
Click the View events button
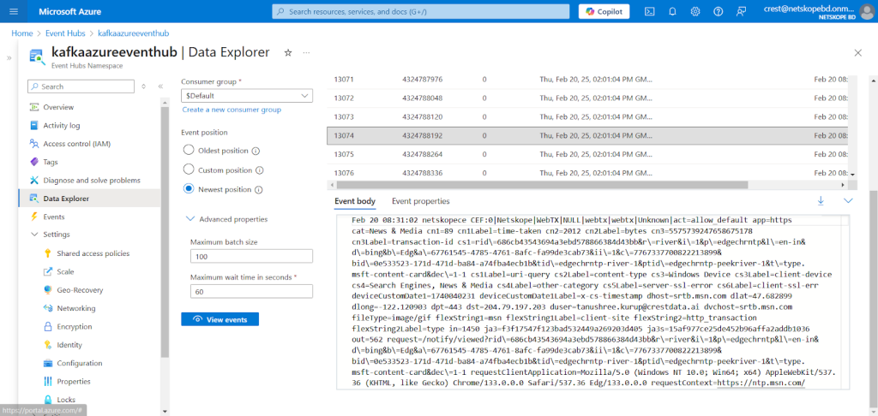click(x=220, y=319)
